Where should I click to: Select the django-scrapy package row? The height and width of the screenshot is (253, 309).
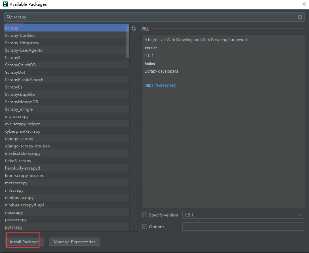tap(67, 139)
